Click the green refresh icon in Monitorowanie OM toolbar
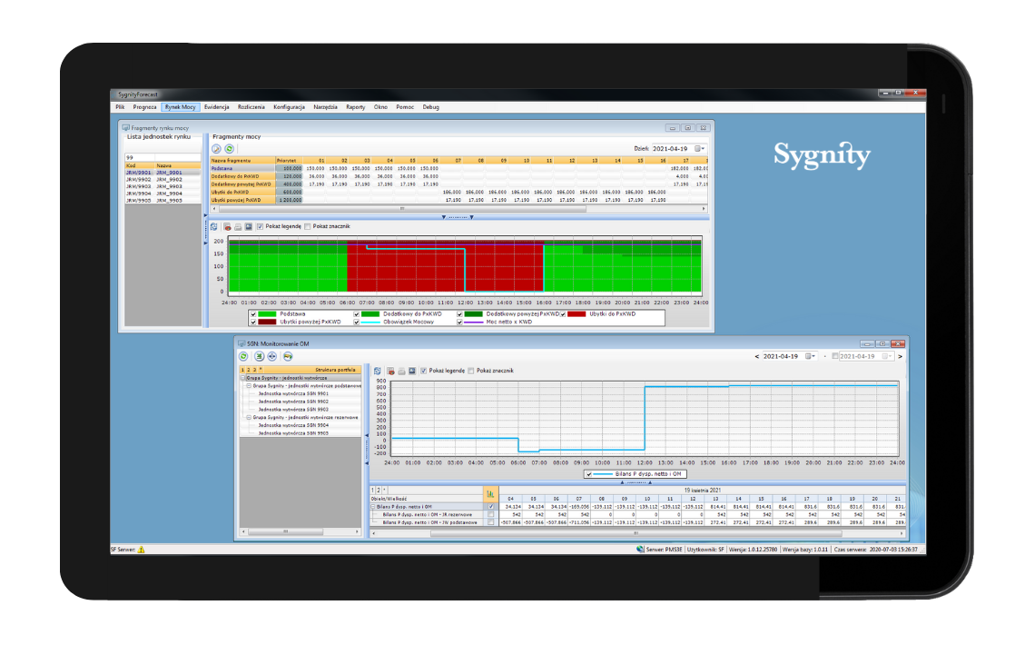The image size is (1015, 645). [244, 356]
